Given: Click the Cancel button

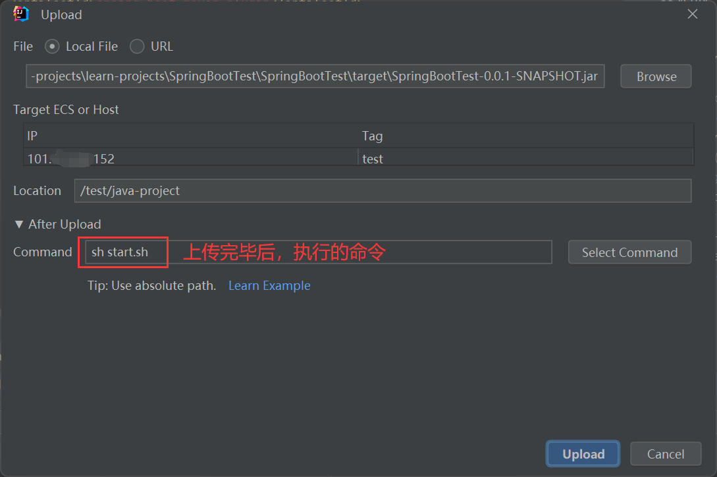Looking at the screenshot, I should pyautogui.click(x=665, y=453).
